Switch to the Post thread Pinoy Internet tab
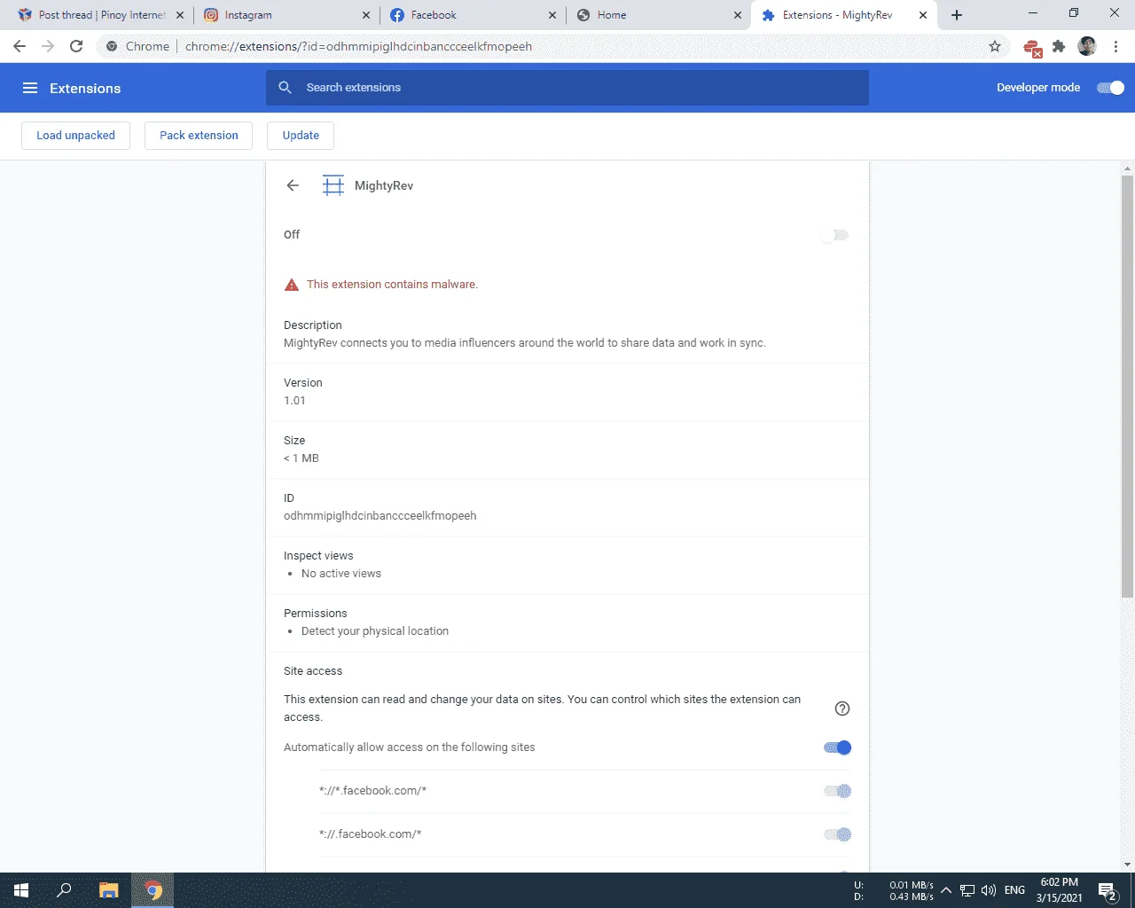Viewport: 1135px width, 908px height. tap(102, 15)
